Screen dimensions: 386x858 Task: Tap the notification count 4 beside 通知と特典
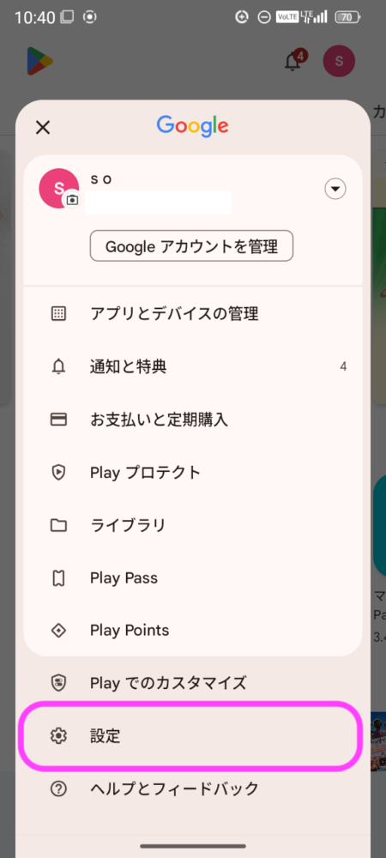coord(343,366)
